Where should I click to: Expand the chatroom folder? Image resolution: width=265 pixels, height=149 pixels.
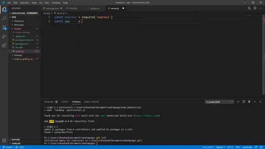(24, 21)
